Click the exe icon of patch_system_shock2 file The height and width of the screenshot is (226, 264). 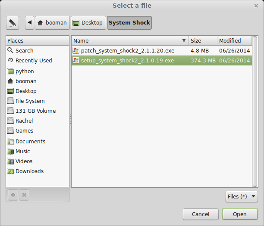click(76, 50)
